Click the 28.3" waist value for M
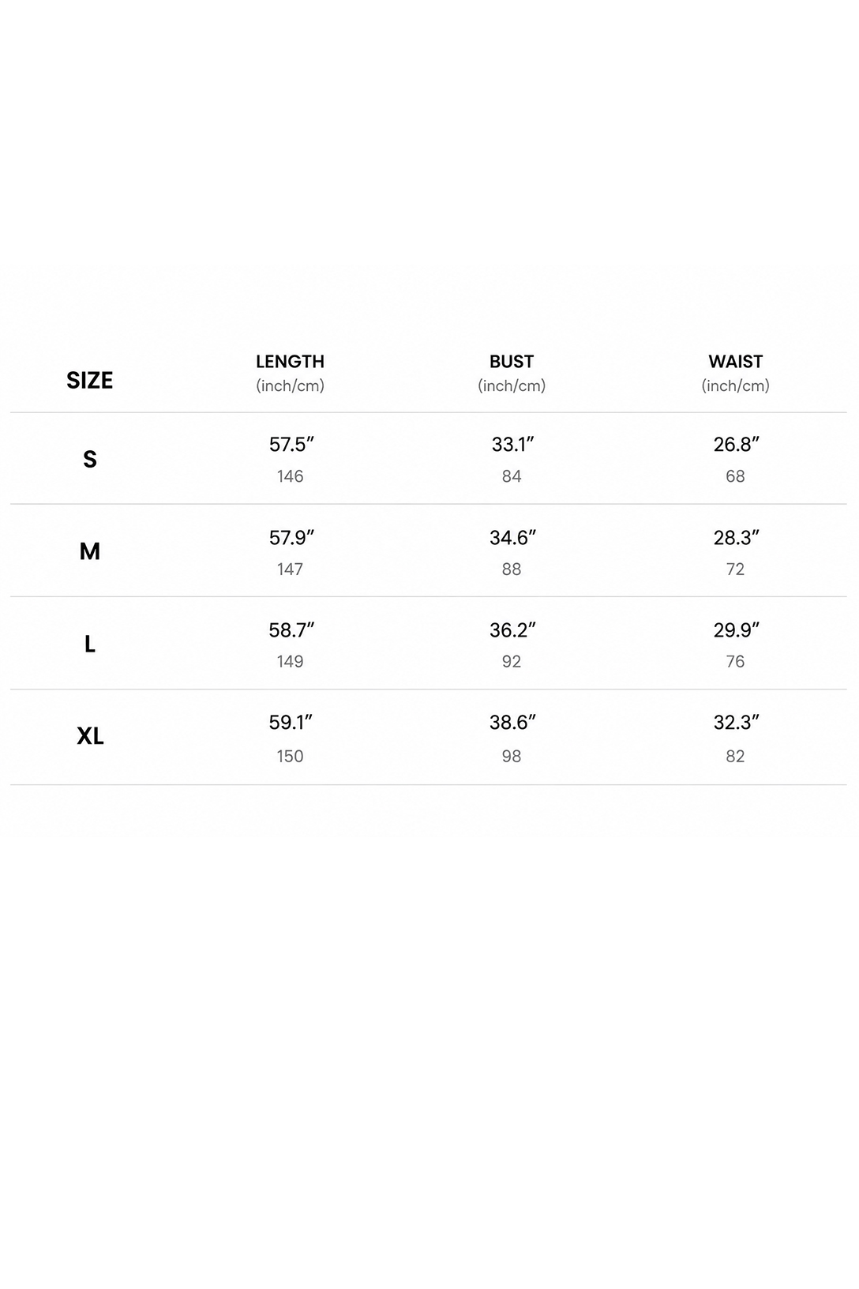 coord(737,537)
